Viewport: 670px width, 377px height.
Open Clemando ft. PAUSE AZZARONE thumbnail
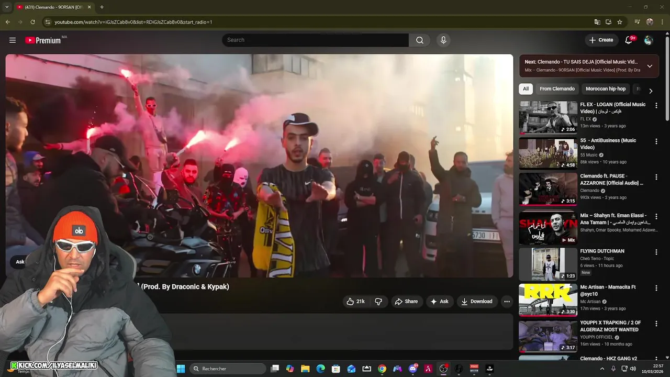548,189
